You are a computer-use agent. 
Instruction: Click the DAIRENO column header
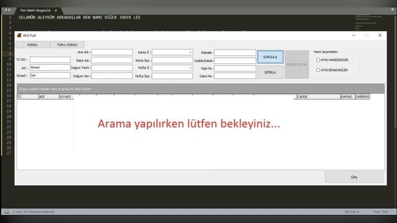[x=362, y=97]
